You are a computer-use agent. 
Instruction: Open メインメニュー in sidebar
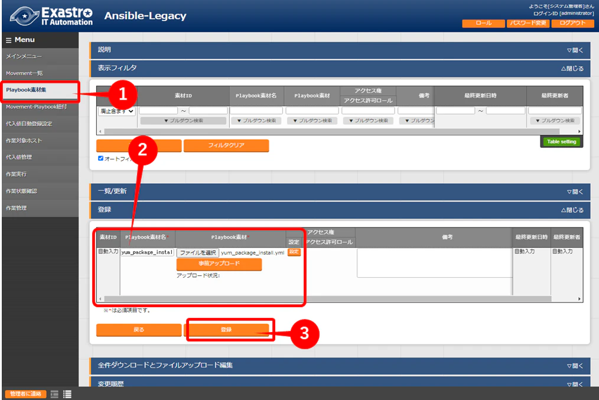tap(40, 56)
